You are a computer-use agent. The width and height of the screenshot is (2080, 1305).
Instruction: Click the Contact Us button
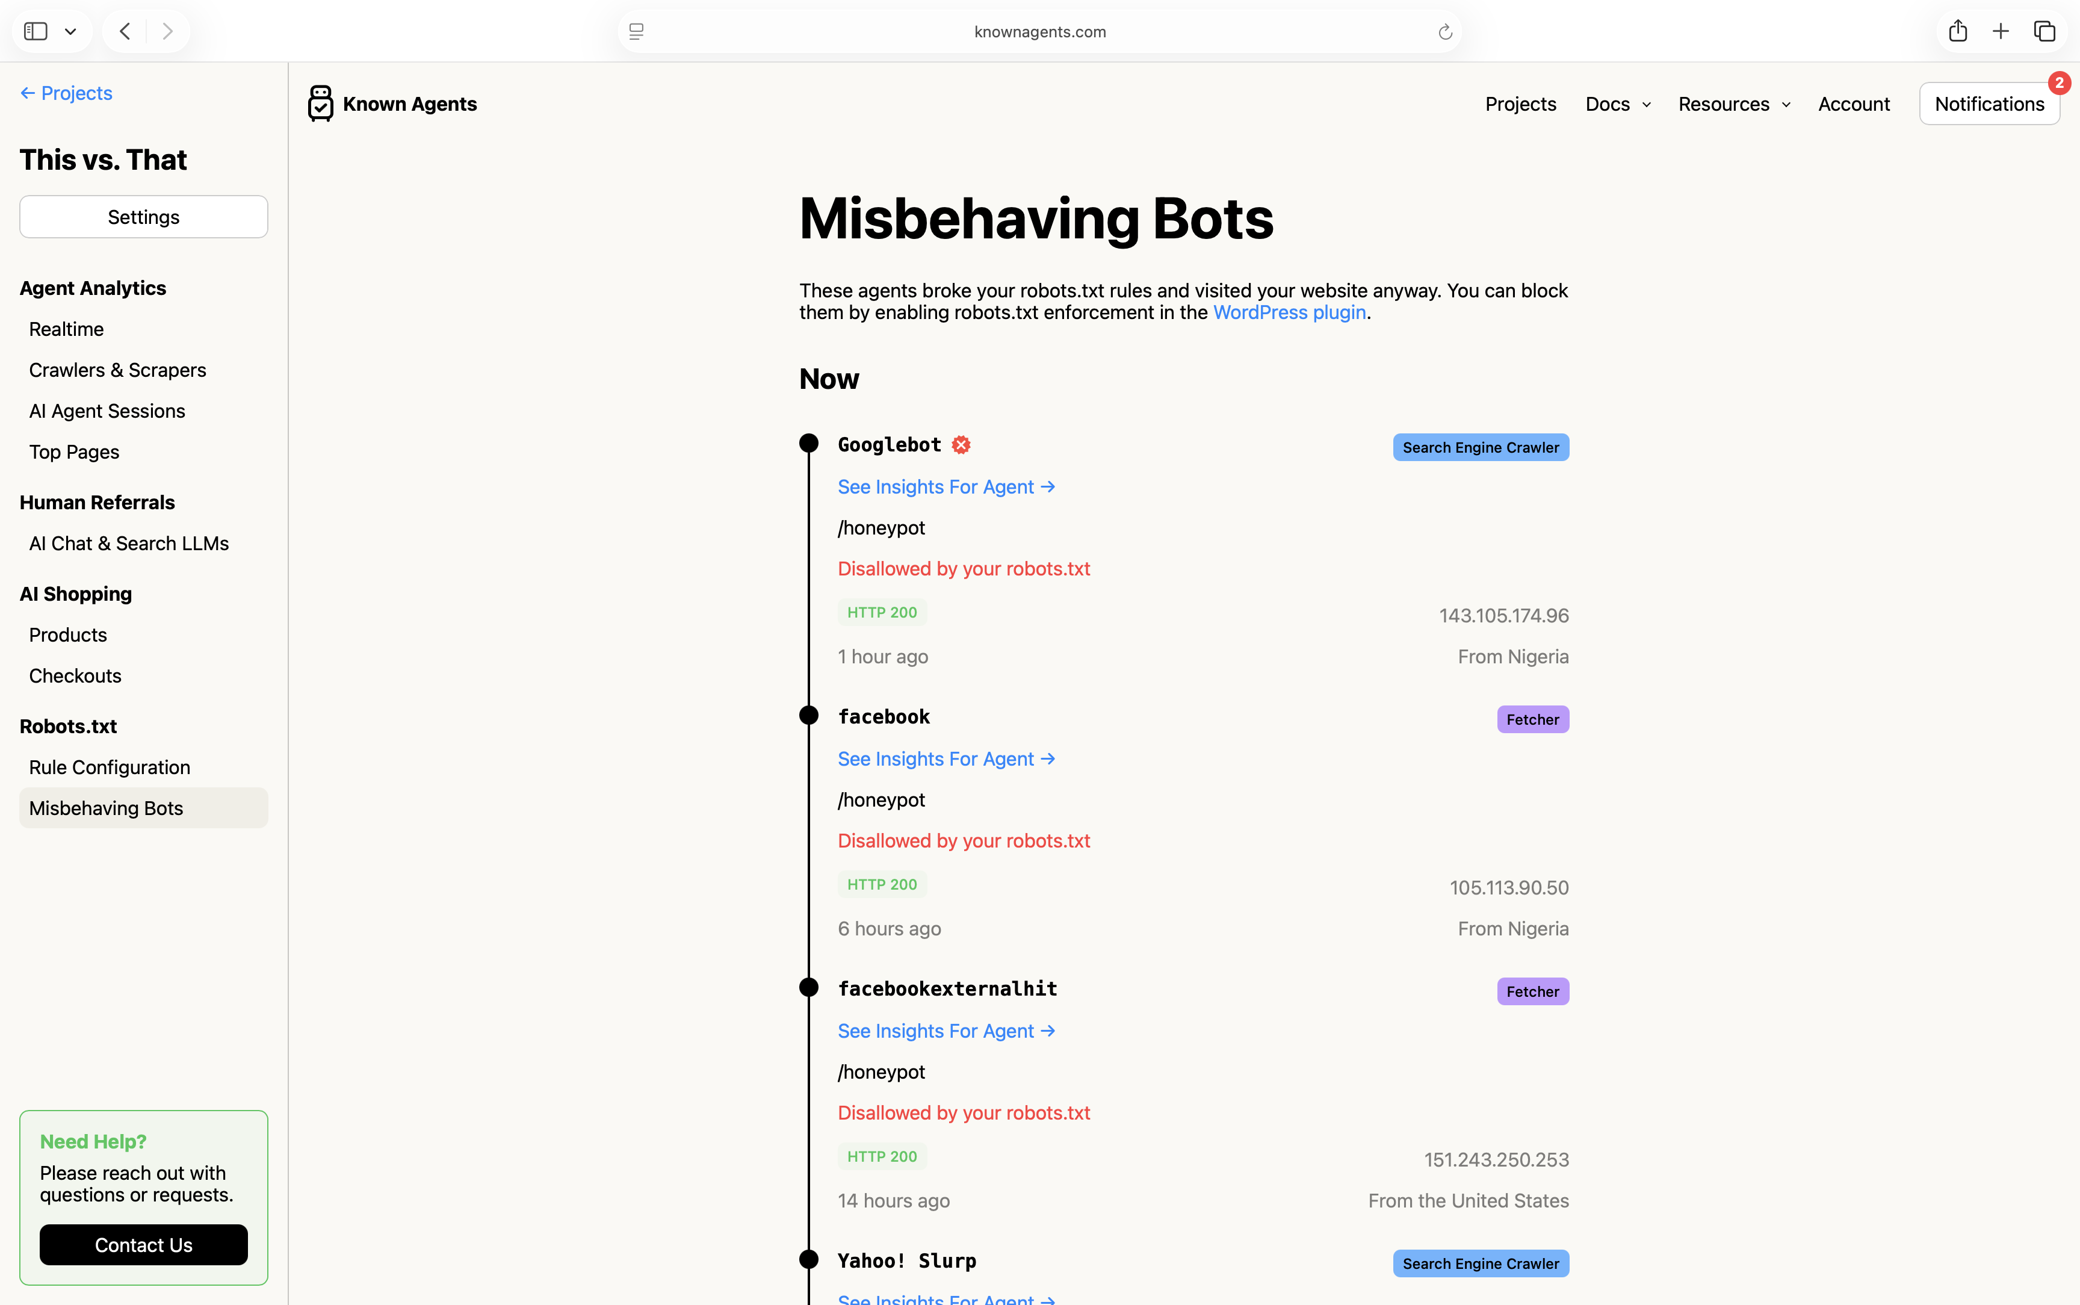(143, 1245)
